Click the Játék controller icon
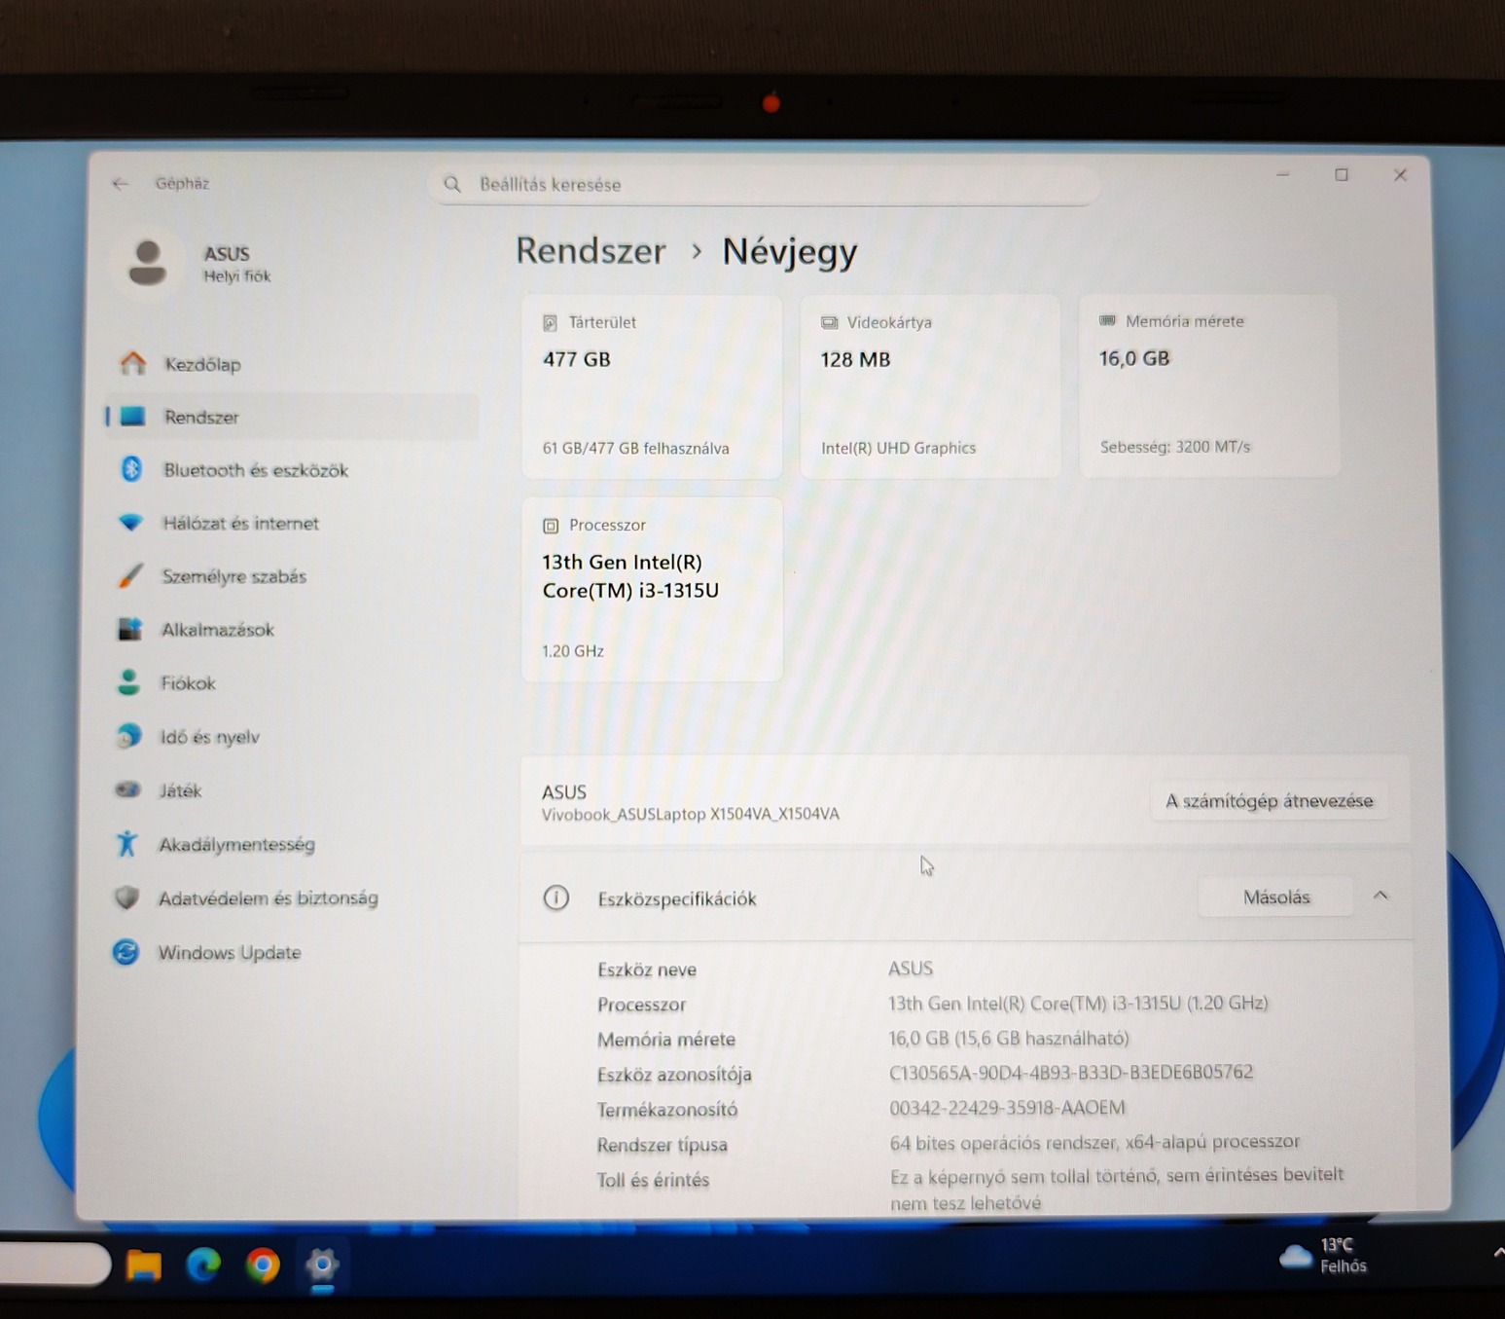Viewport: 1505px width, 1319px height. (127, 789)
